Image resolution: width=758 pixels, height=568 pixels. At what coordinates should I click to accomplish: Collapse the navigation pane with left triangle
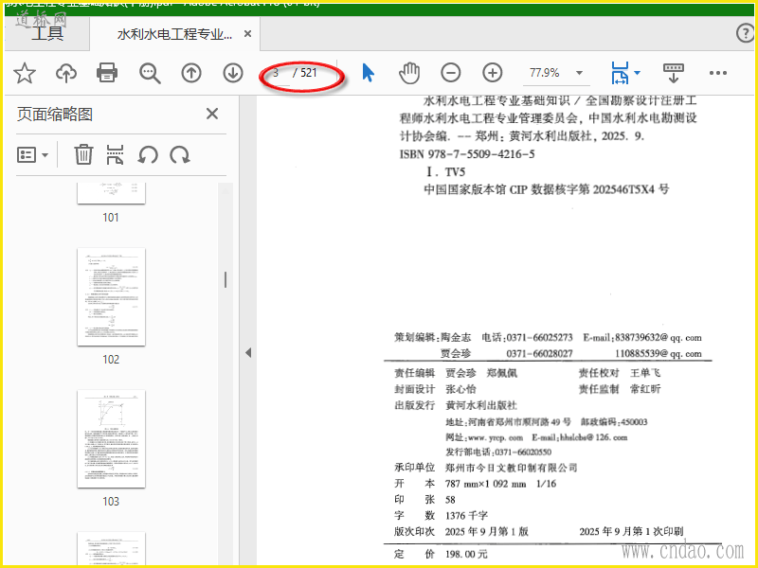pyautogui.click(x=248, y=352)
